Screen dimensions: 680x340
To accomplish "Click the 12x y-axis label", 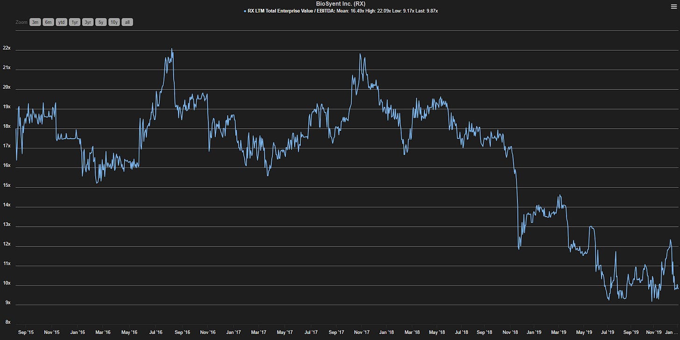I will pos(7,244).
